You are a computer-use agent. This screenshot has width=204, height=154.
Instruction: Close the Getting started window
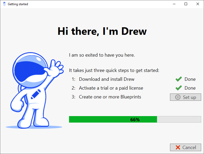pyautogui.click(x=198, y=4)
